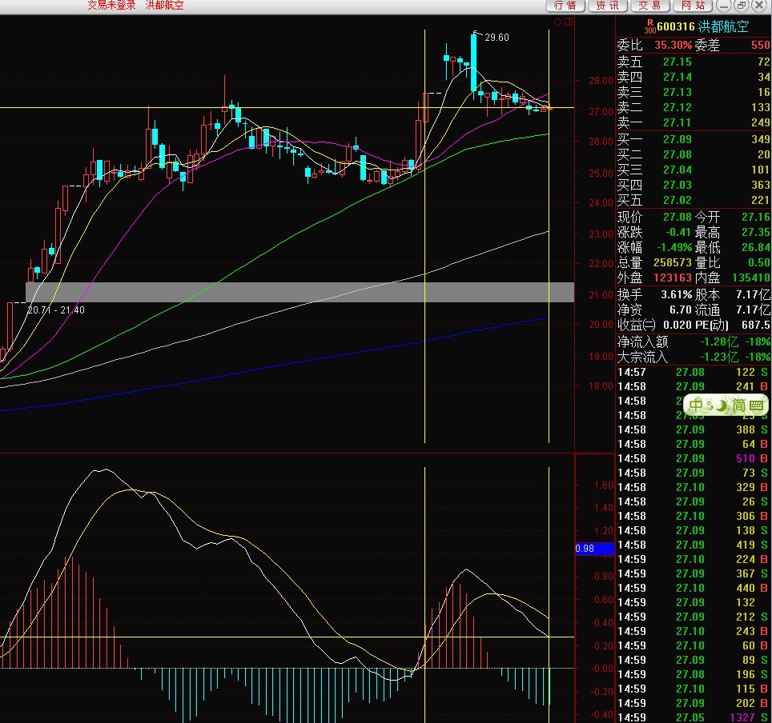772x723 pixels.
Task: Click the 28.00 price axis label
Action: point(601,81)
